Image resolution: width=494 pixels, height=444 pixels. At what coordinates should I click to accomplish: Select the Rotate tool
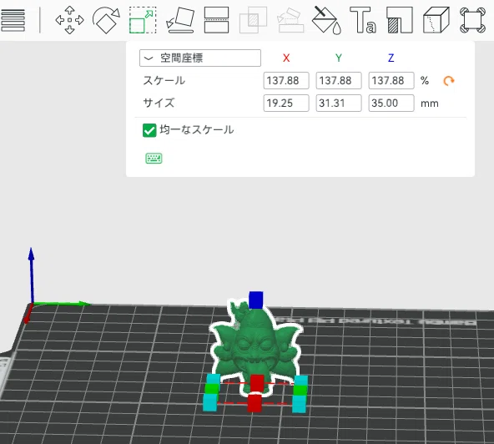click(106, 20)
